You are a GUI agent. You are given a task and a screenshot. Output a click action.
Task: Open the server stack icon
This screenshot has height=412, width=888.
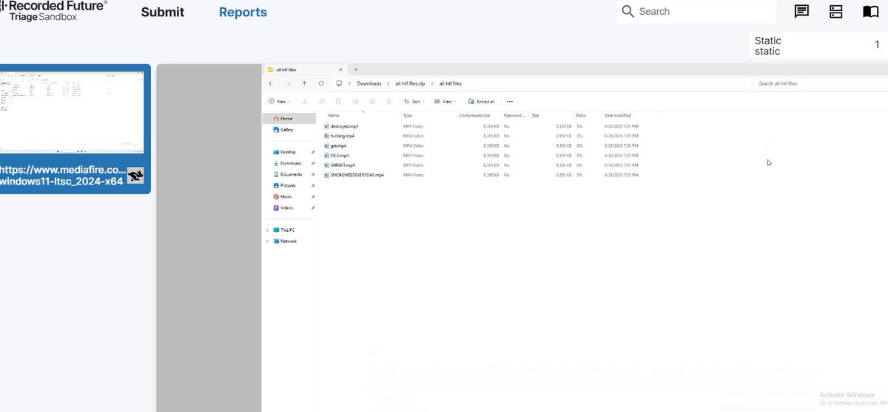click(836, 12)
